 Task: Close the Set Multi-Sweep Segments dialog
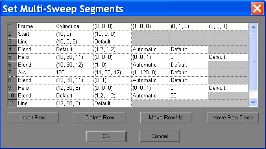pyautogui.click(x=257, y=9)
